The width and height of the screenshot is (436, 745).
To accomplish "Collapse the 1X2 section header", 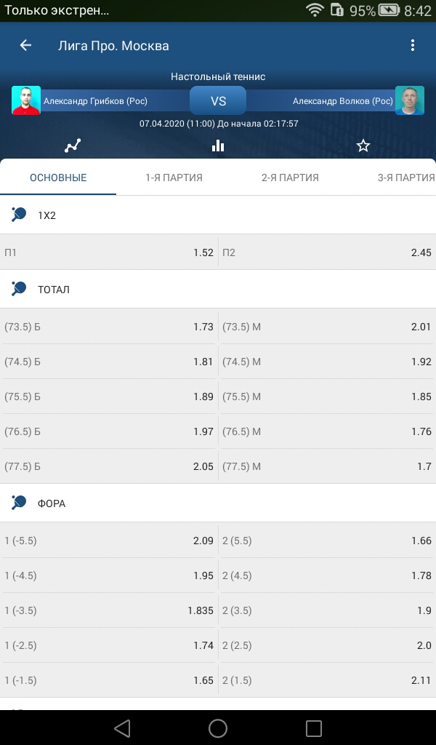I will (x=218, y=215).
